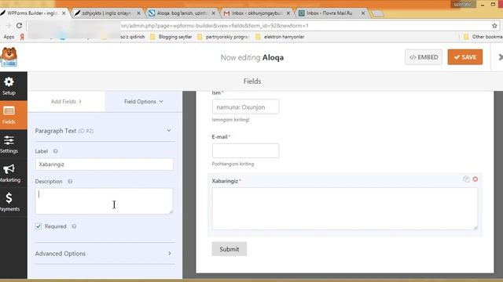Click the 'Ismingizni kiriting!' hint text

(x=230, y=120)
